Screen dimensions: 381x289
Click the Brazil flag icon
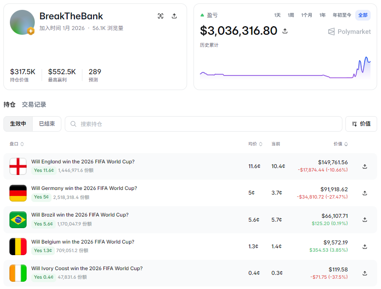click(18, 220)
